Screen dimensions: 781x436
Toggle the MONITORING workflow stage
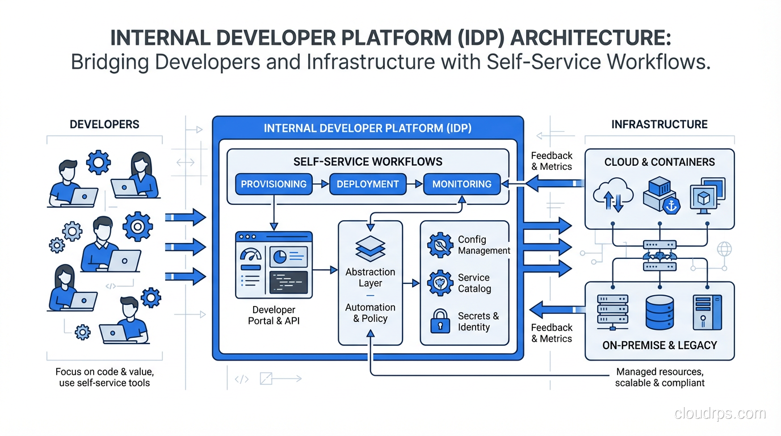(461, 184)
